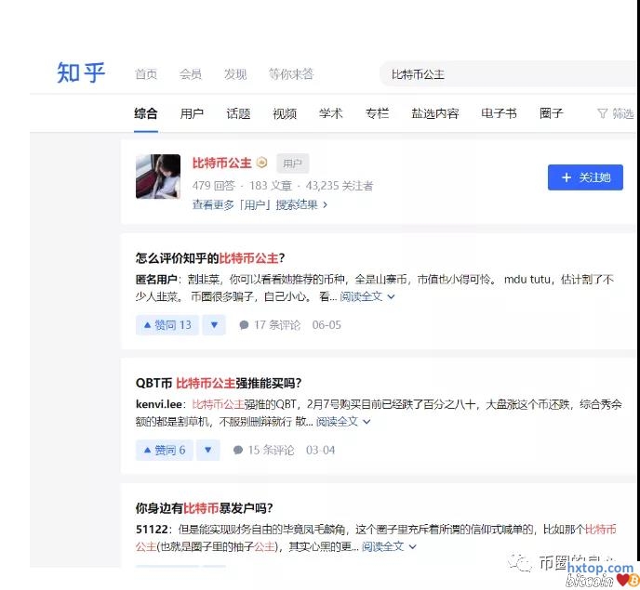Image resolution: width=640 pixels, height=590 pixels.
Task: Downvote the QBT币 answer
Action: click(208, 450)
